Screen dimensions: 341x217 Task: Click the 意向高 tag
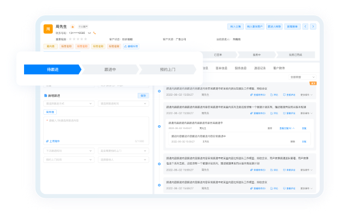click(50, 46)
